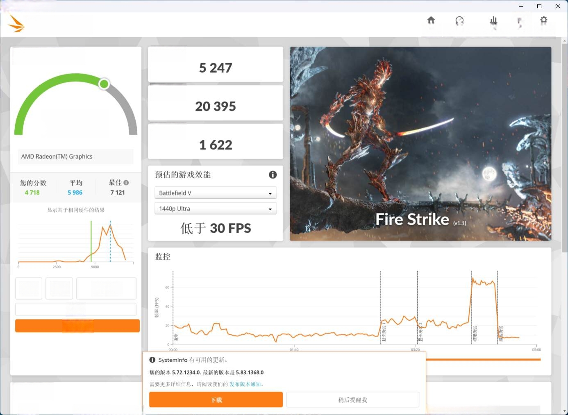
Task: Click your score value 4 718
Action: pos(32,193)
